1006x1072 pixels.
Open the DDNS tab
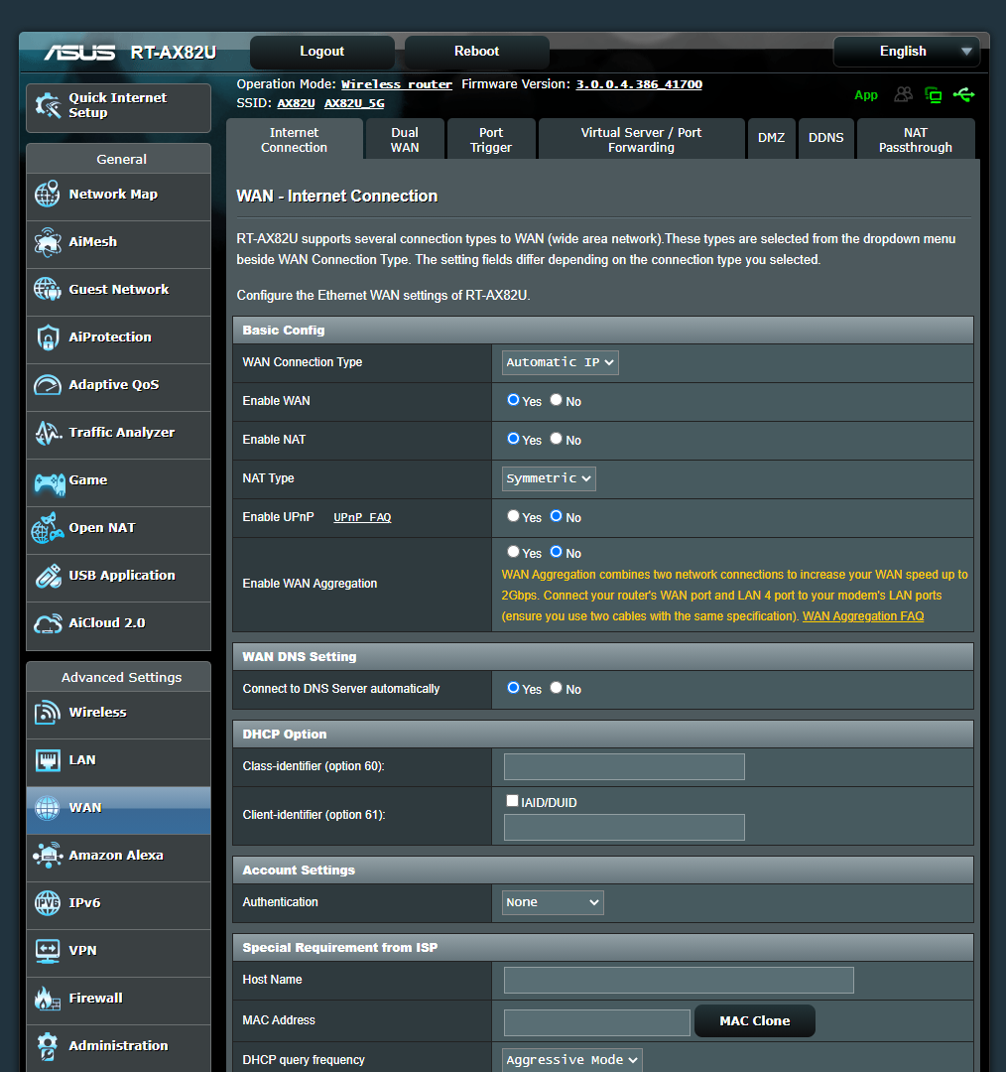825,139
